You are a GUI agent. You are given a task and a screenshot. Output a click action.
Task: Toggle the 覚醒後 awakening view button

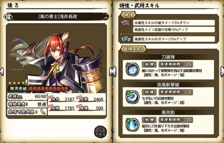tap(100, 132)
